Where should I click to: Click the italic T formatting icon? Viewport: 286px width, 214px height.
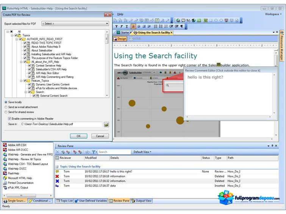click(x=122, y=26)
